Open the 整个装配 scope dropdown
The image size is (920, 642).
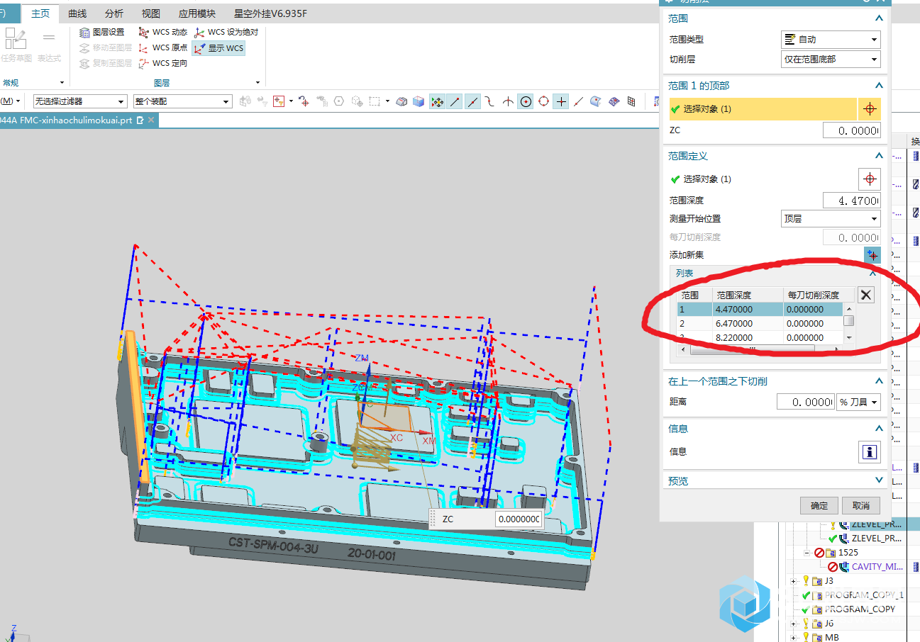tap(182, 101)
